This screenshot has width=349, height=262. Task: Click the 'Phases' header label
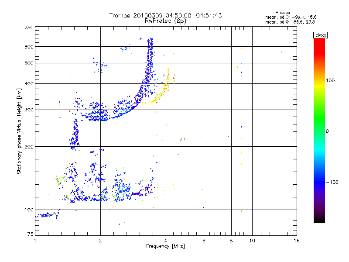(x=282, y=13)
